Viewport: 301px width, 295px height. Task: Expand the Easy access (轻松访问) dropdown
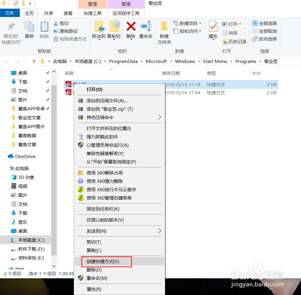(200, 31)
